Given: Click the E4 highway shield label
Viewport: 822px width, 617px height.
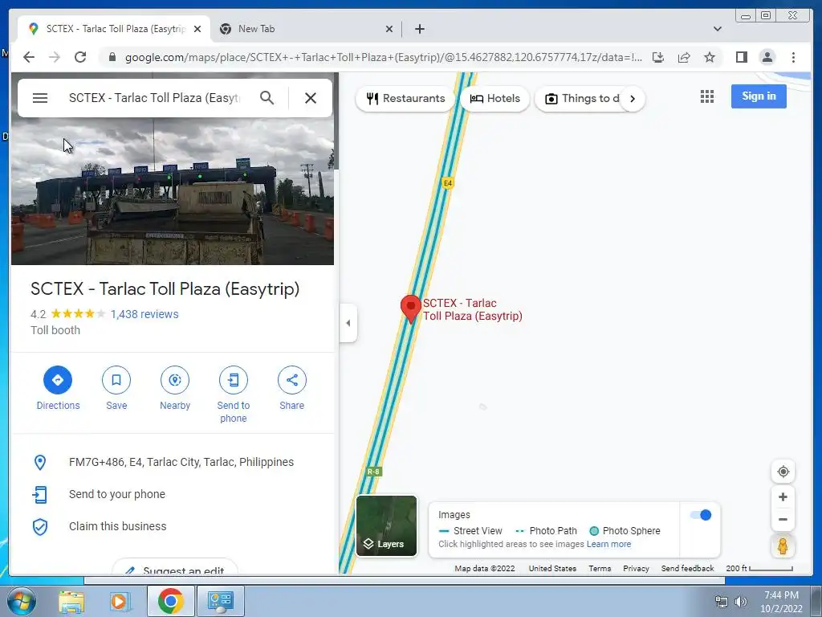Looking at the screenshot, I should point(447,183).
